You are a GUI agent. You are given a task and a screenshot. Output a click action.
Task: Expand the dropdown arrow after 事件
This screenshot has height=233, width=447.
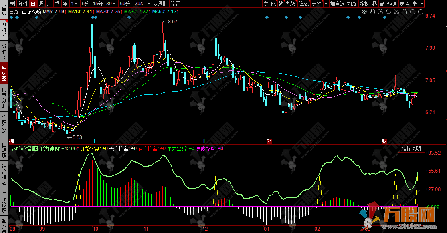[x=326, y=4]
